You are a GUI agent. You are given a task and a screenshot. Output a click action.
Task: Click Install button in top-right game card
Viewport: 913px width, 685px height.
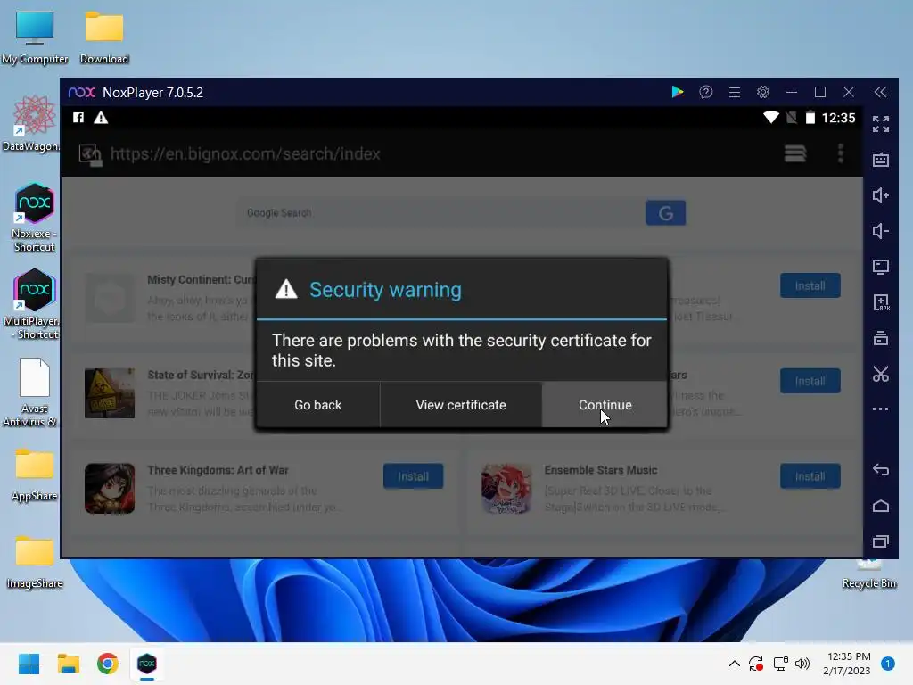pyautogui.click(x=810, y=286)
